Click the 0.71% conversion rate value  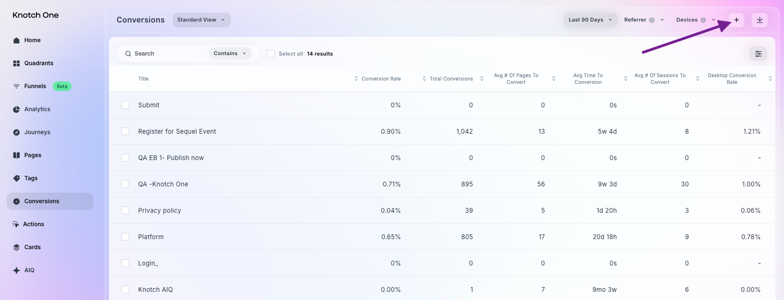[x=392, y=184]
